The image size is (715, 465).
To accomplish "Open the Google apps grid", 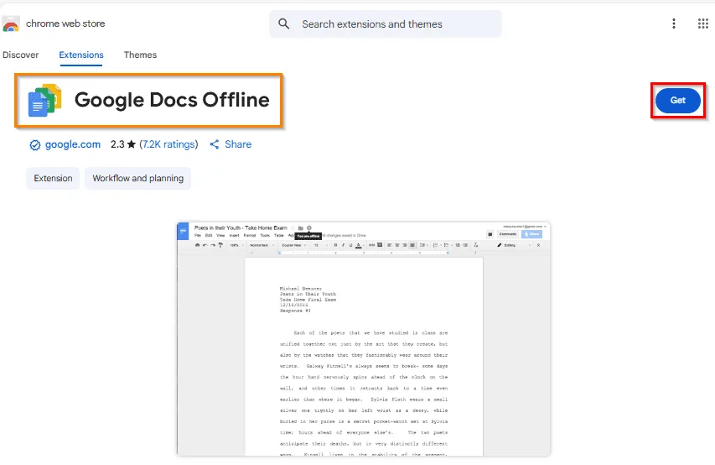I will coord(702,24).
